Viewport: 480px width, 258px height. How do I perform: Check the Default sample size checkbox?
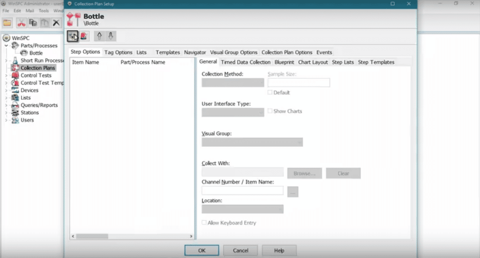pos(270,93)
